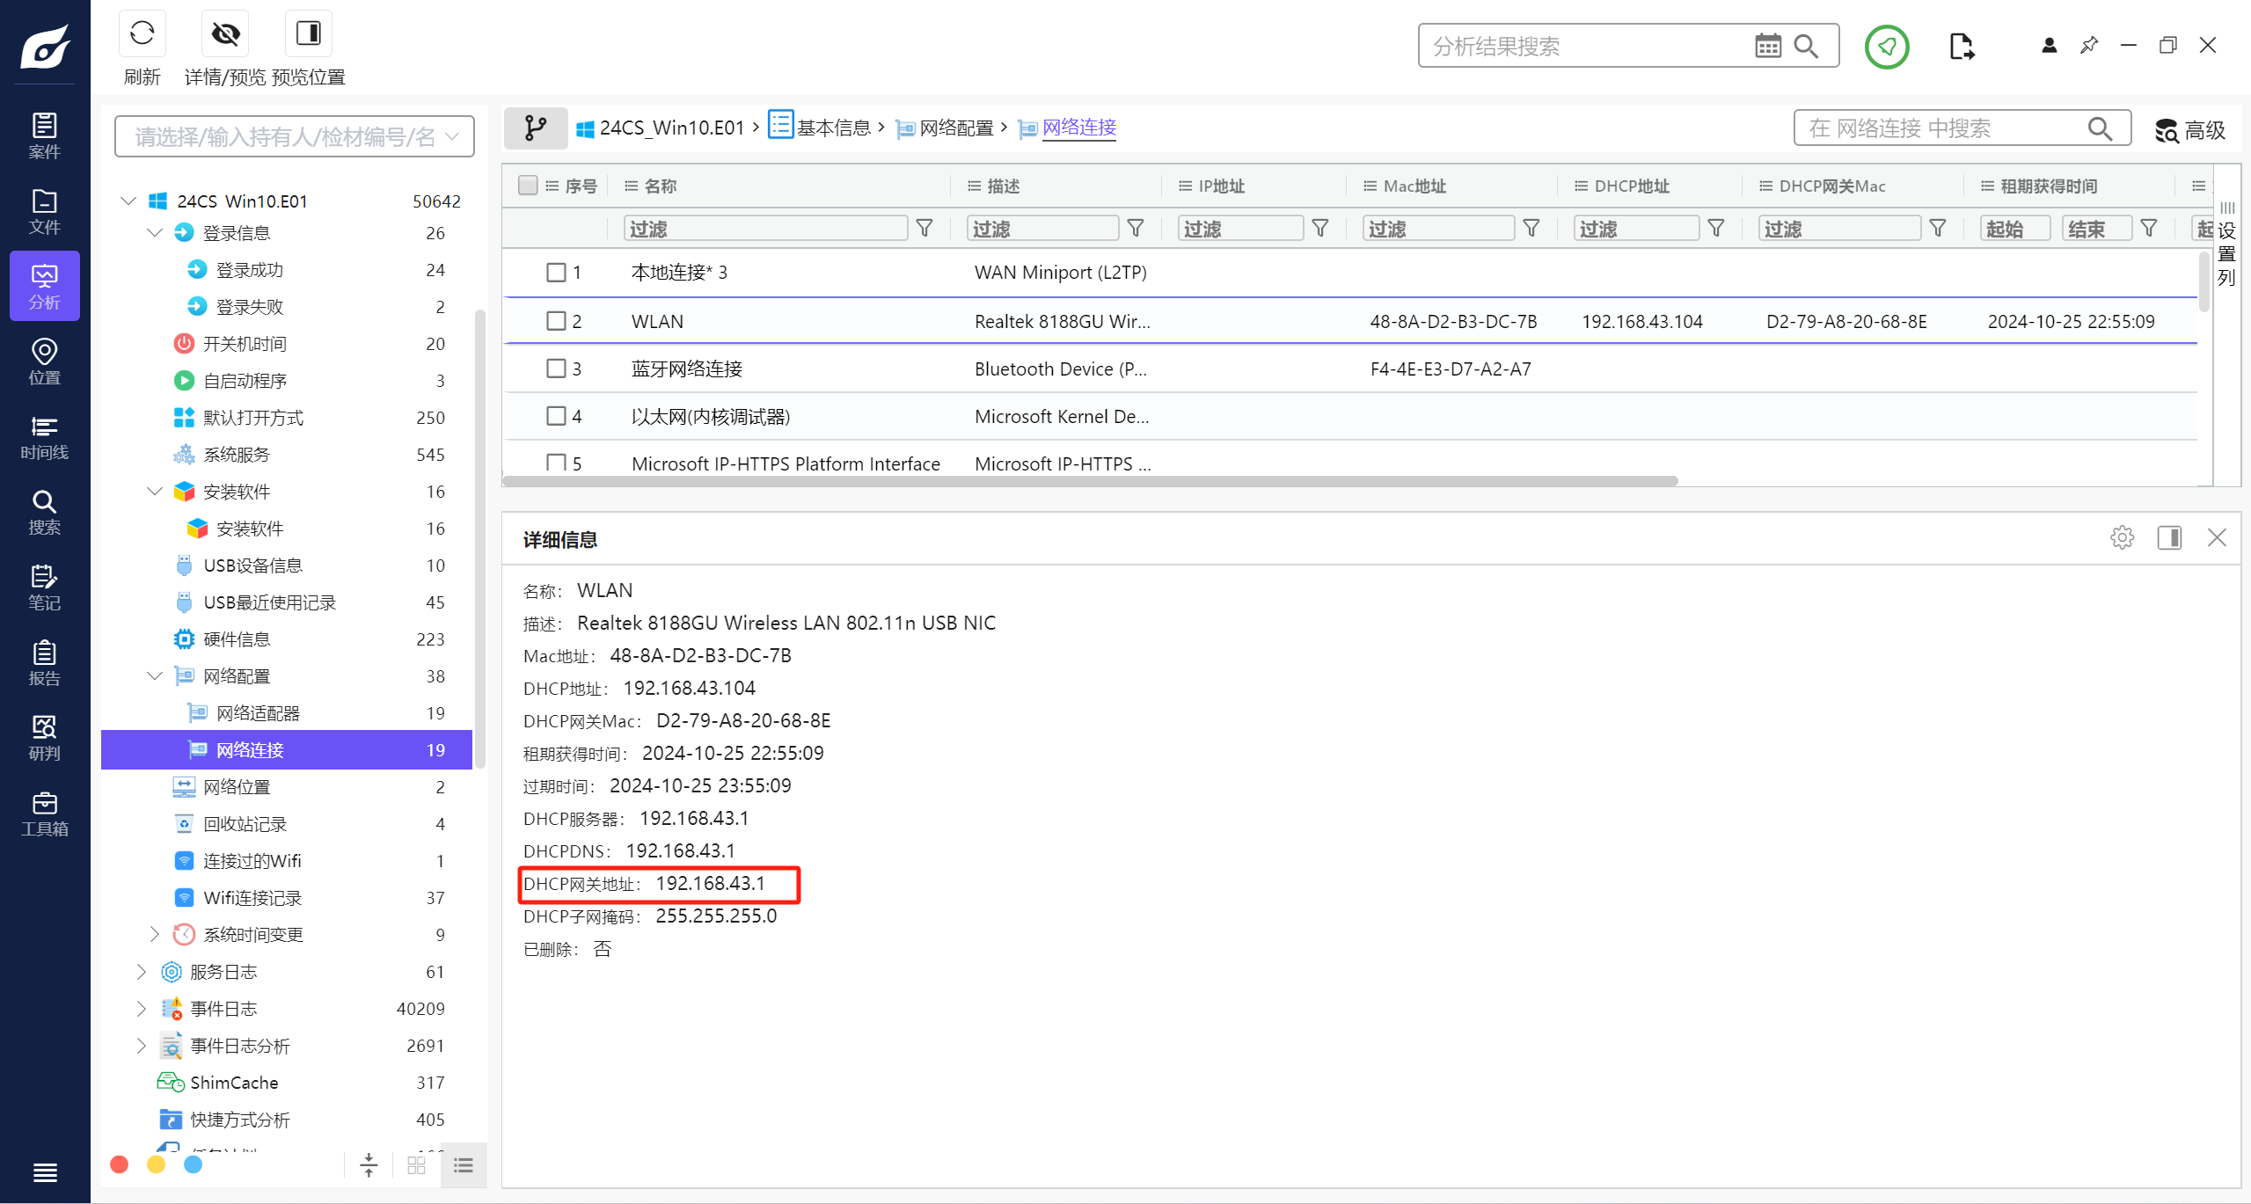Click the user account icon
Image resolution: width=2251 pixels, height=1204 pixels.
pyautogui.click(x=2049, y=45)
